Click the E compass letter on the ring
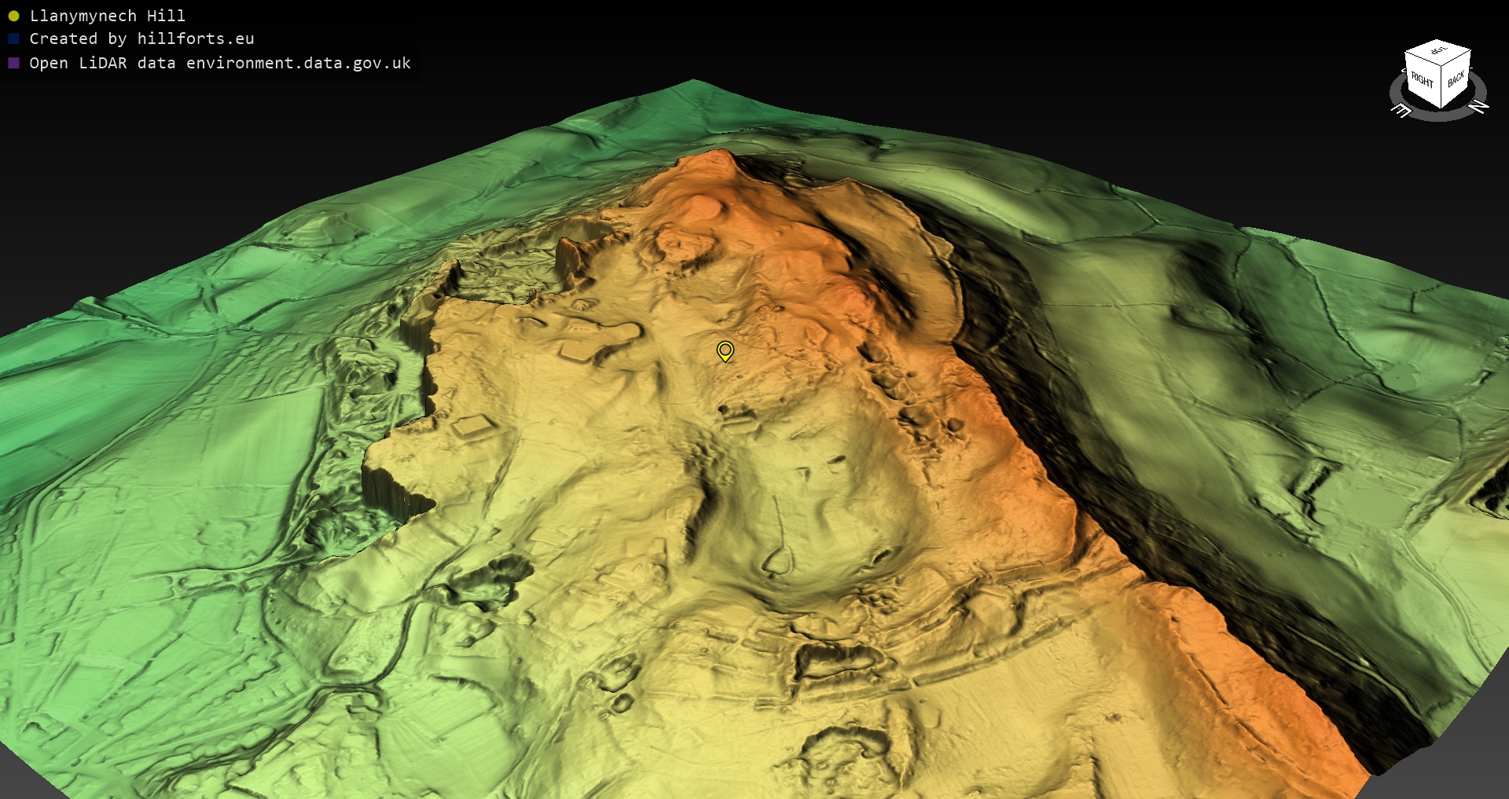The height and width of the screenshot is (799, 1509). [1401, 111]
